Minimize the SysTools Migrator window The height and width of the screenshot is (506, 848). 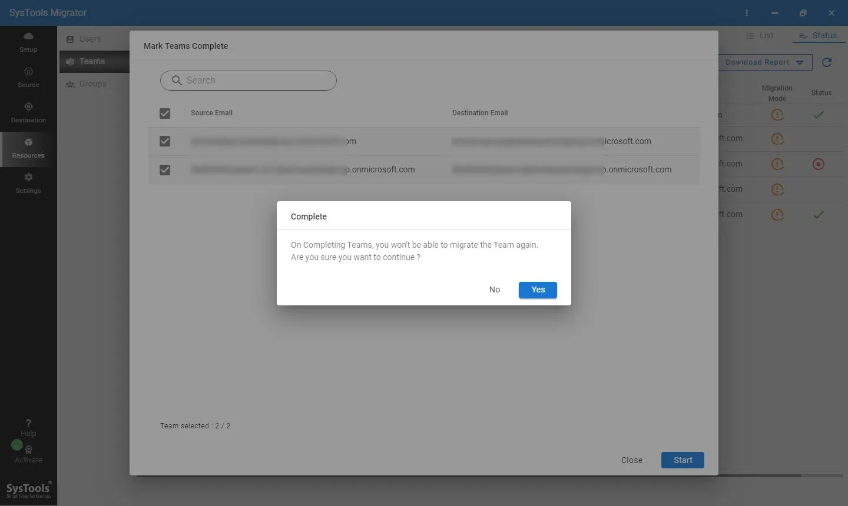click(x=775, y=13)
